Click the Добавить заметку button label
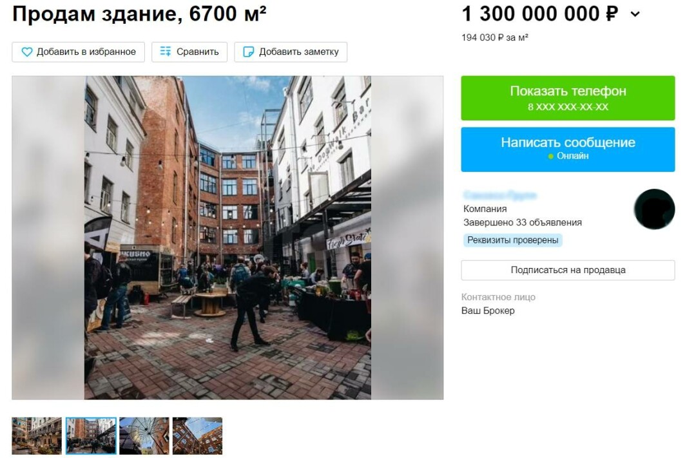 point(299,52)
